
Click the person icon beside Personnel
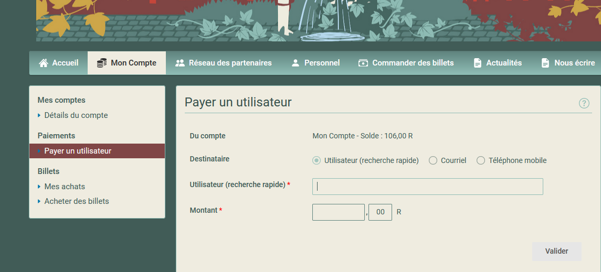295,63
